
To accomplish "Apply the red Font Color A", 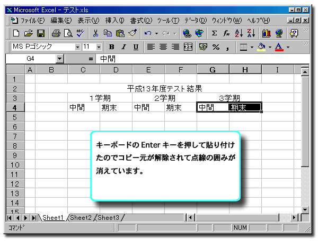I will coord(279,47).
